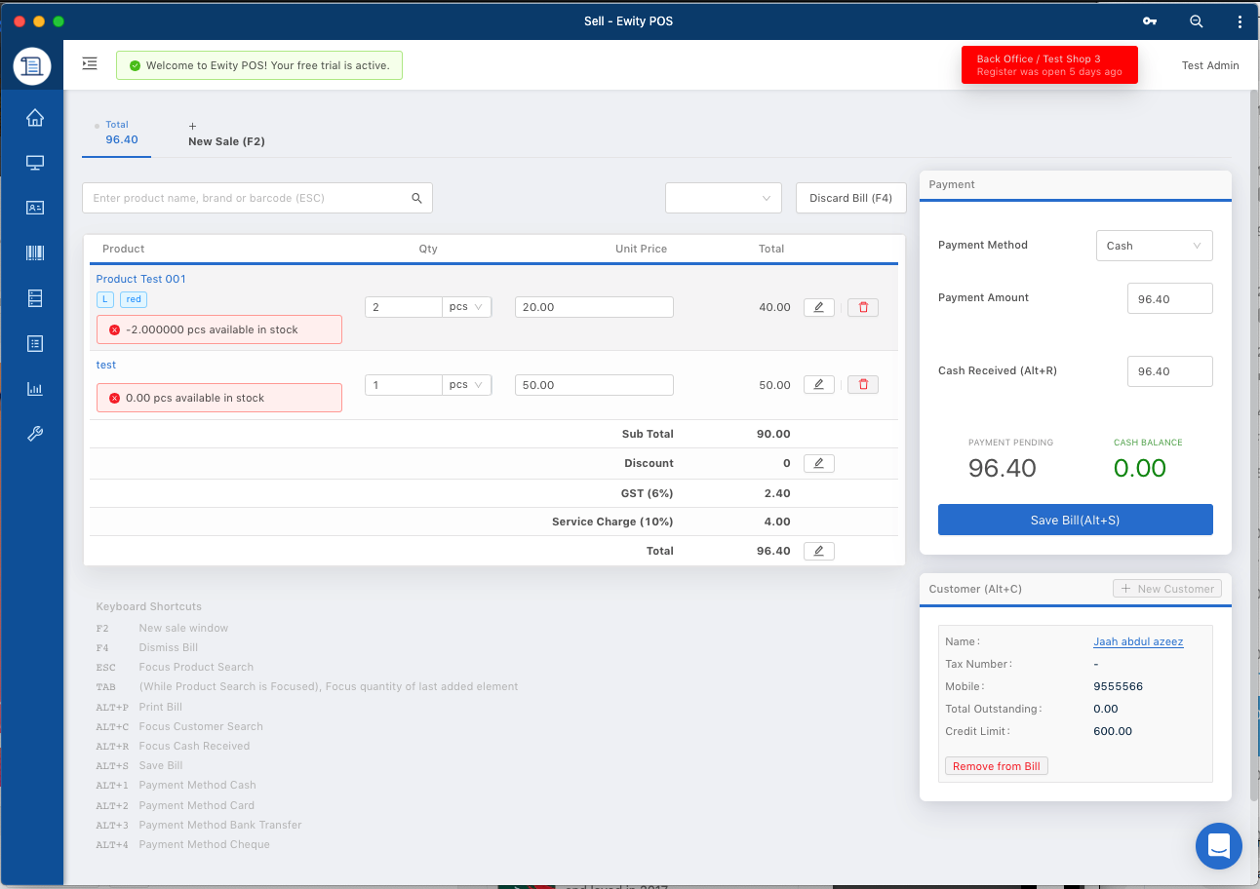
Task: Click Remove from Bill button
Action: (x=997, y=766)
